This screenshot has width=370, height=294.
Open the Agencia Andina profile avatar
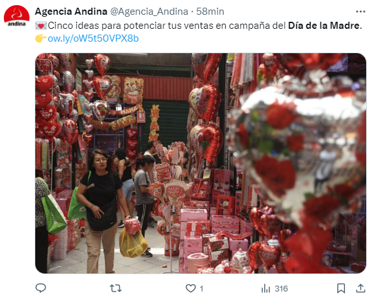17,15
